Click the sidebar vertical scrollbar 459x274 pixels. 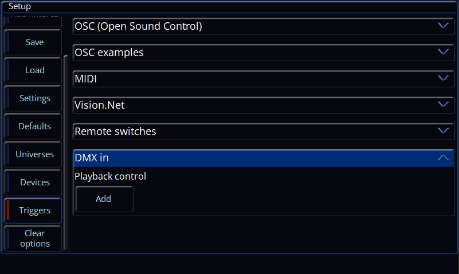point(66,153)
